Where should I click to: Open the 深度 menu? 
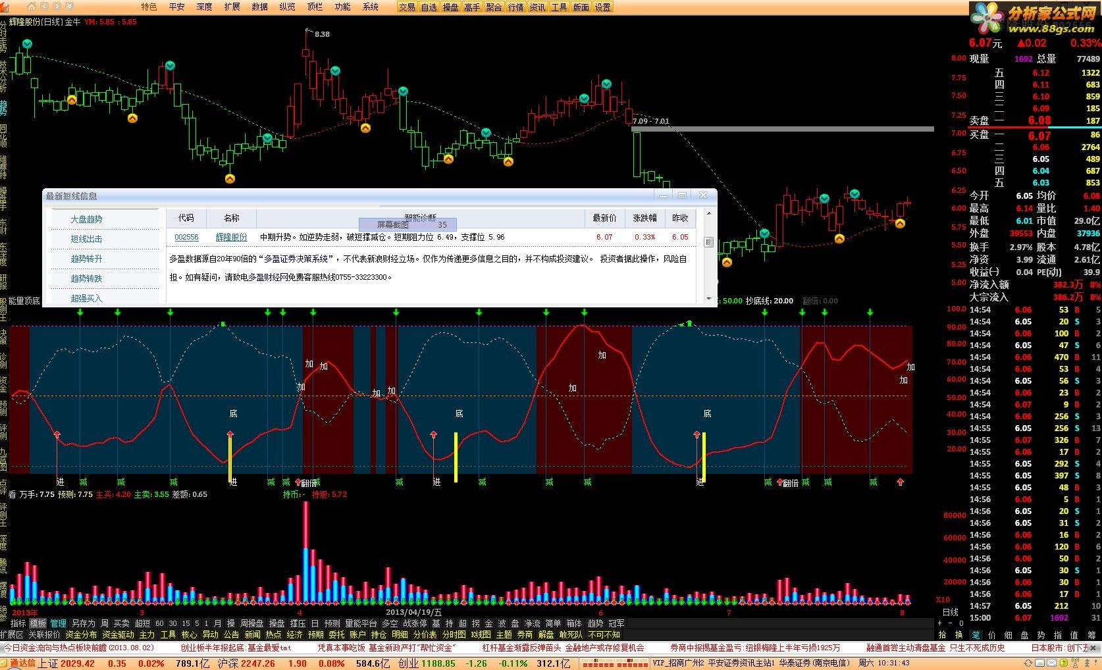tap(204, 7)
